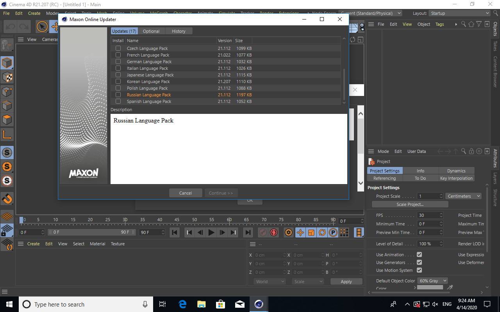Open the Key Interpolation tab
Viewport: 500px width, 312px height.
point(456,178)
